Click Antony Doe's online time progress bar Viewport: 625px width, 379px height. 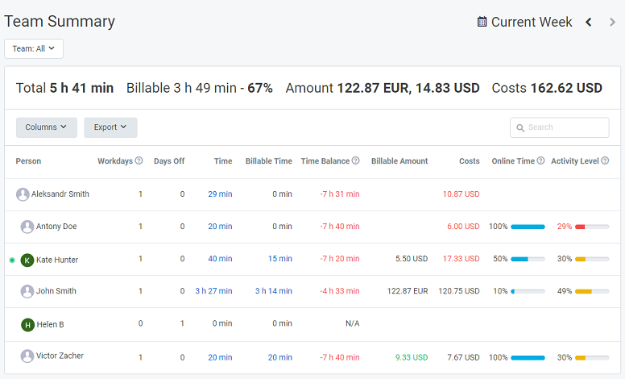(528, 227)
